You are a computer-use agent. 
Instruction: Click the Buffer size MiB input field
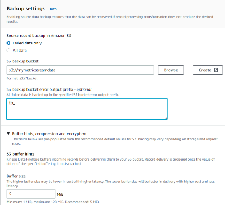(x=31, y=194)
